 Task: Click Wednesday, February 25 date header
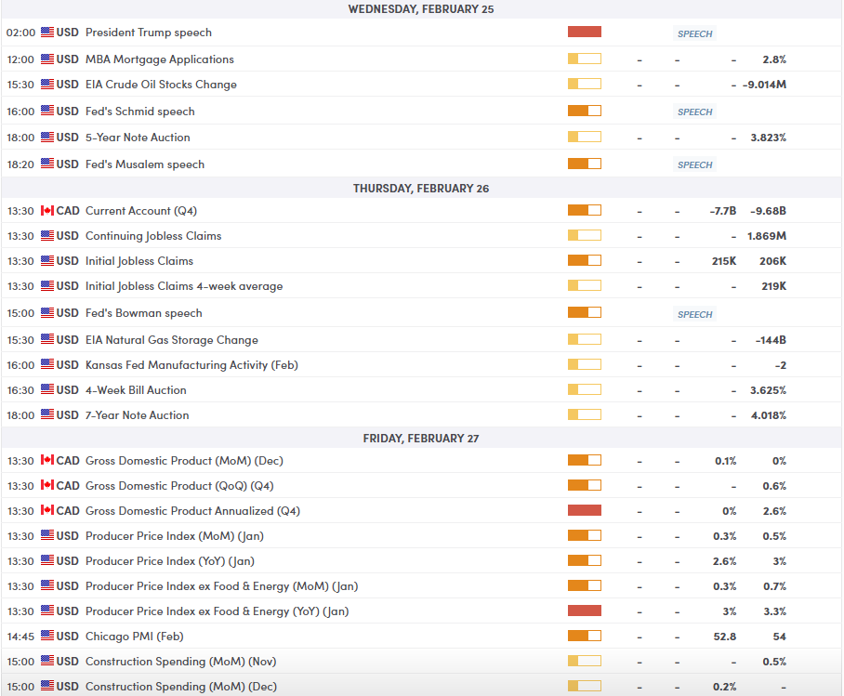(421, 9)
